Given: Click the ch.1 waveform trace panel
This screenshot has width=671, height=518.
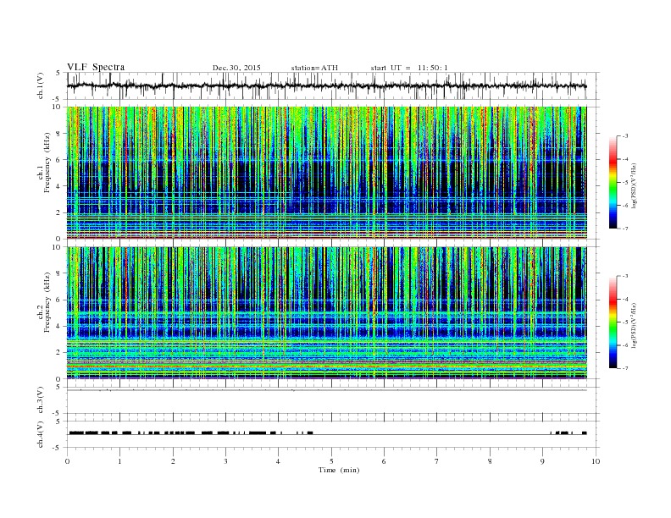Looking at the screenshot, I should click(333, 85).
